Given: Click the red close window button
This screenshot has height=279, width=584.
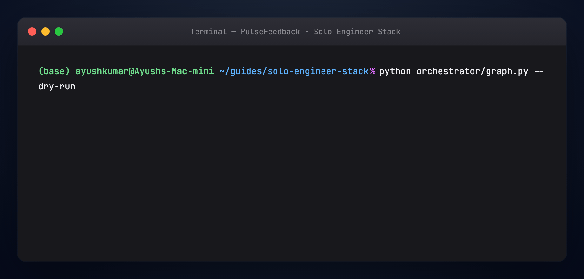Looking at the screenshot, I should click(32, 31).
